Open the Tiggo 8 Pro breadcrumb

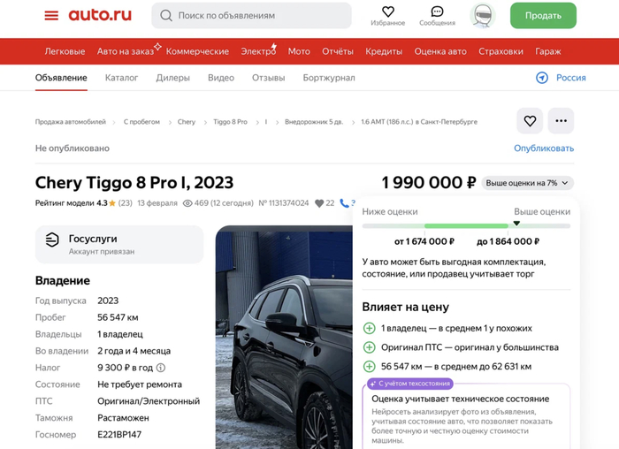[x=230, y=122]
